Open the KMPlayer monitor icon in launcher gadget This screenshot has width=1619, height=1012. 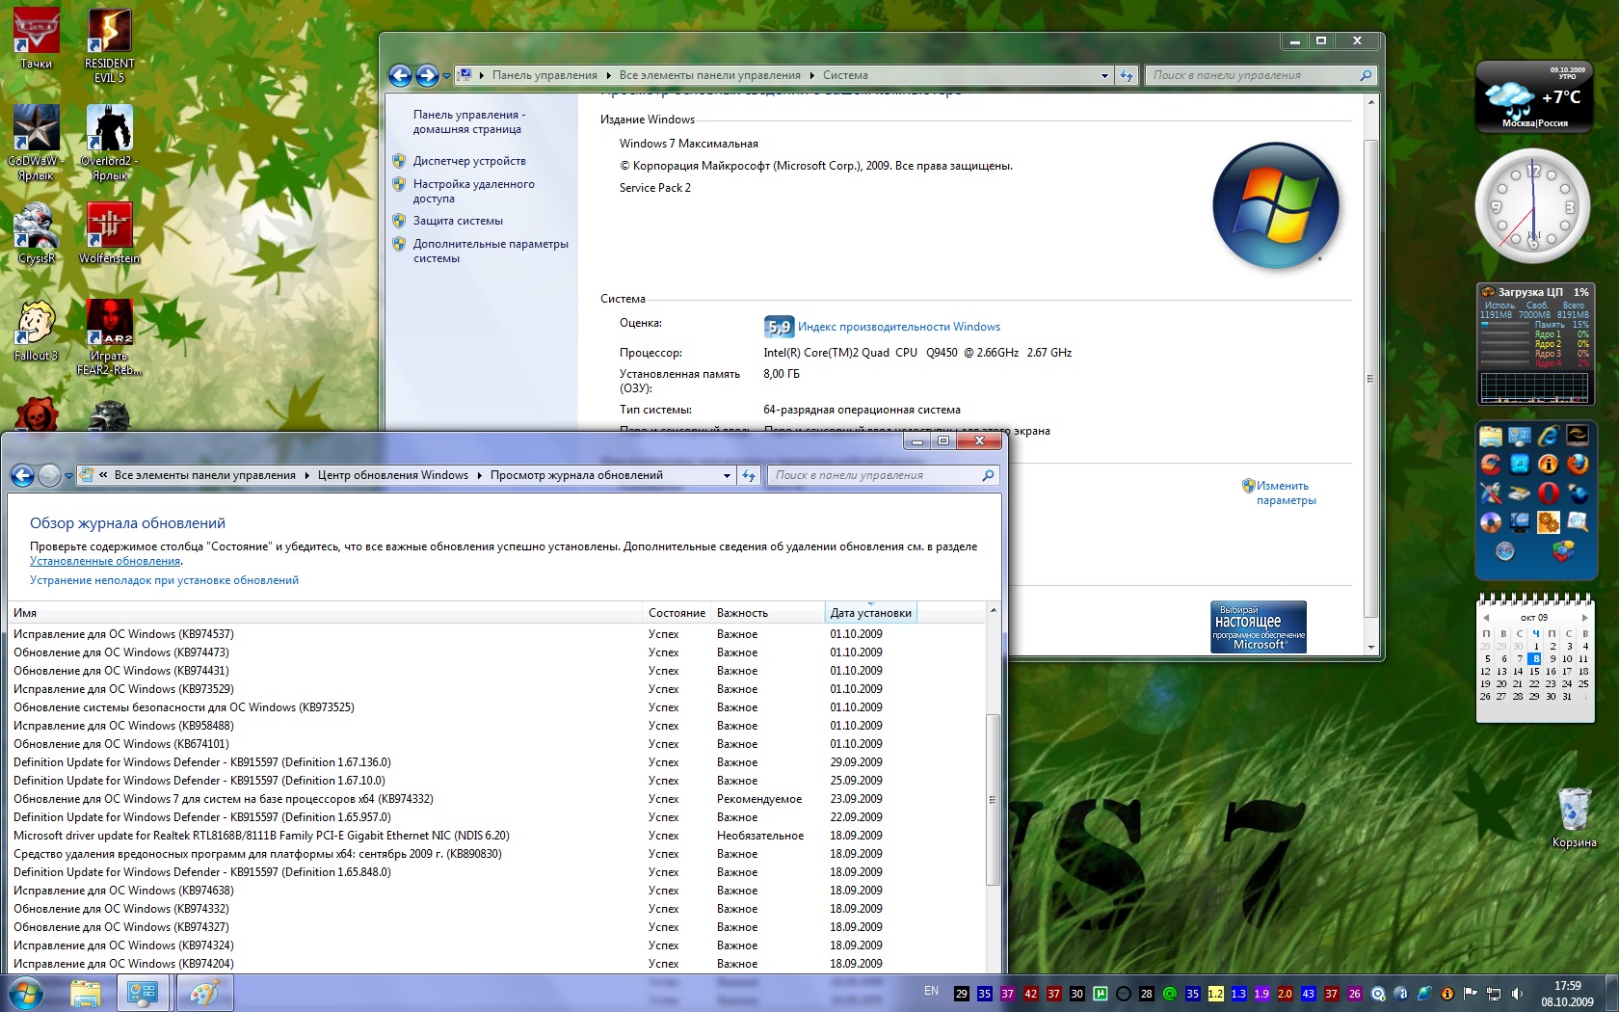(x=1520, y=521)
